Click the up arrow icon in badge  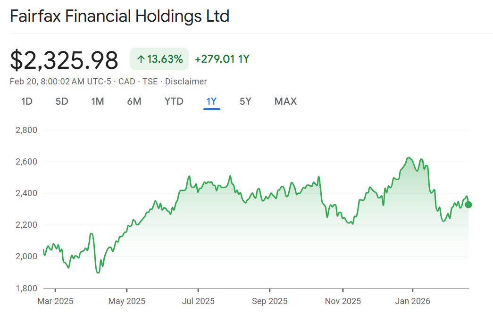(x=141, y=59)
